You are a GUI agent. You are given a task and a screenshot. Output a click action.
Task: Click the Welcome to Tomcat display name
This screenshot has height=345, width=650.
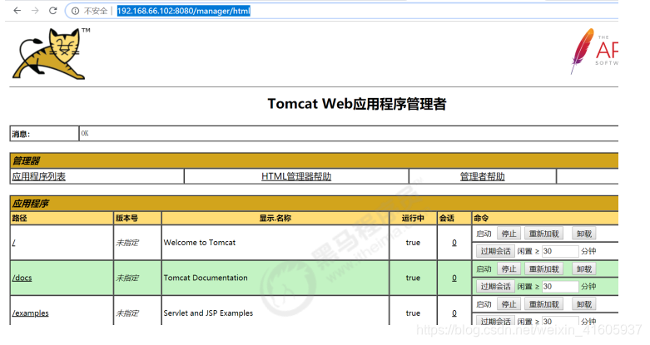tap(200, 243)
